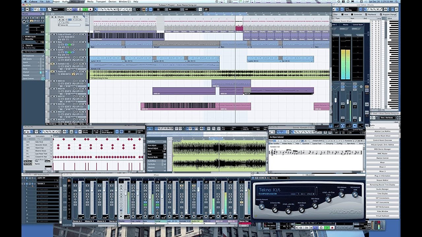Open the No Track Preset dropdown in Inspector

[x=33, y=52]
